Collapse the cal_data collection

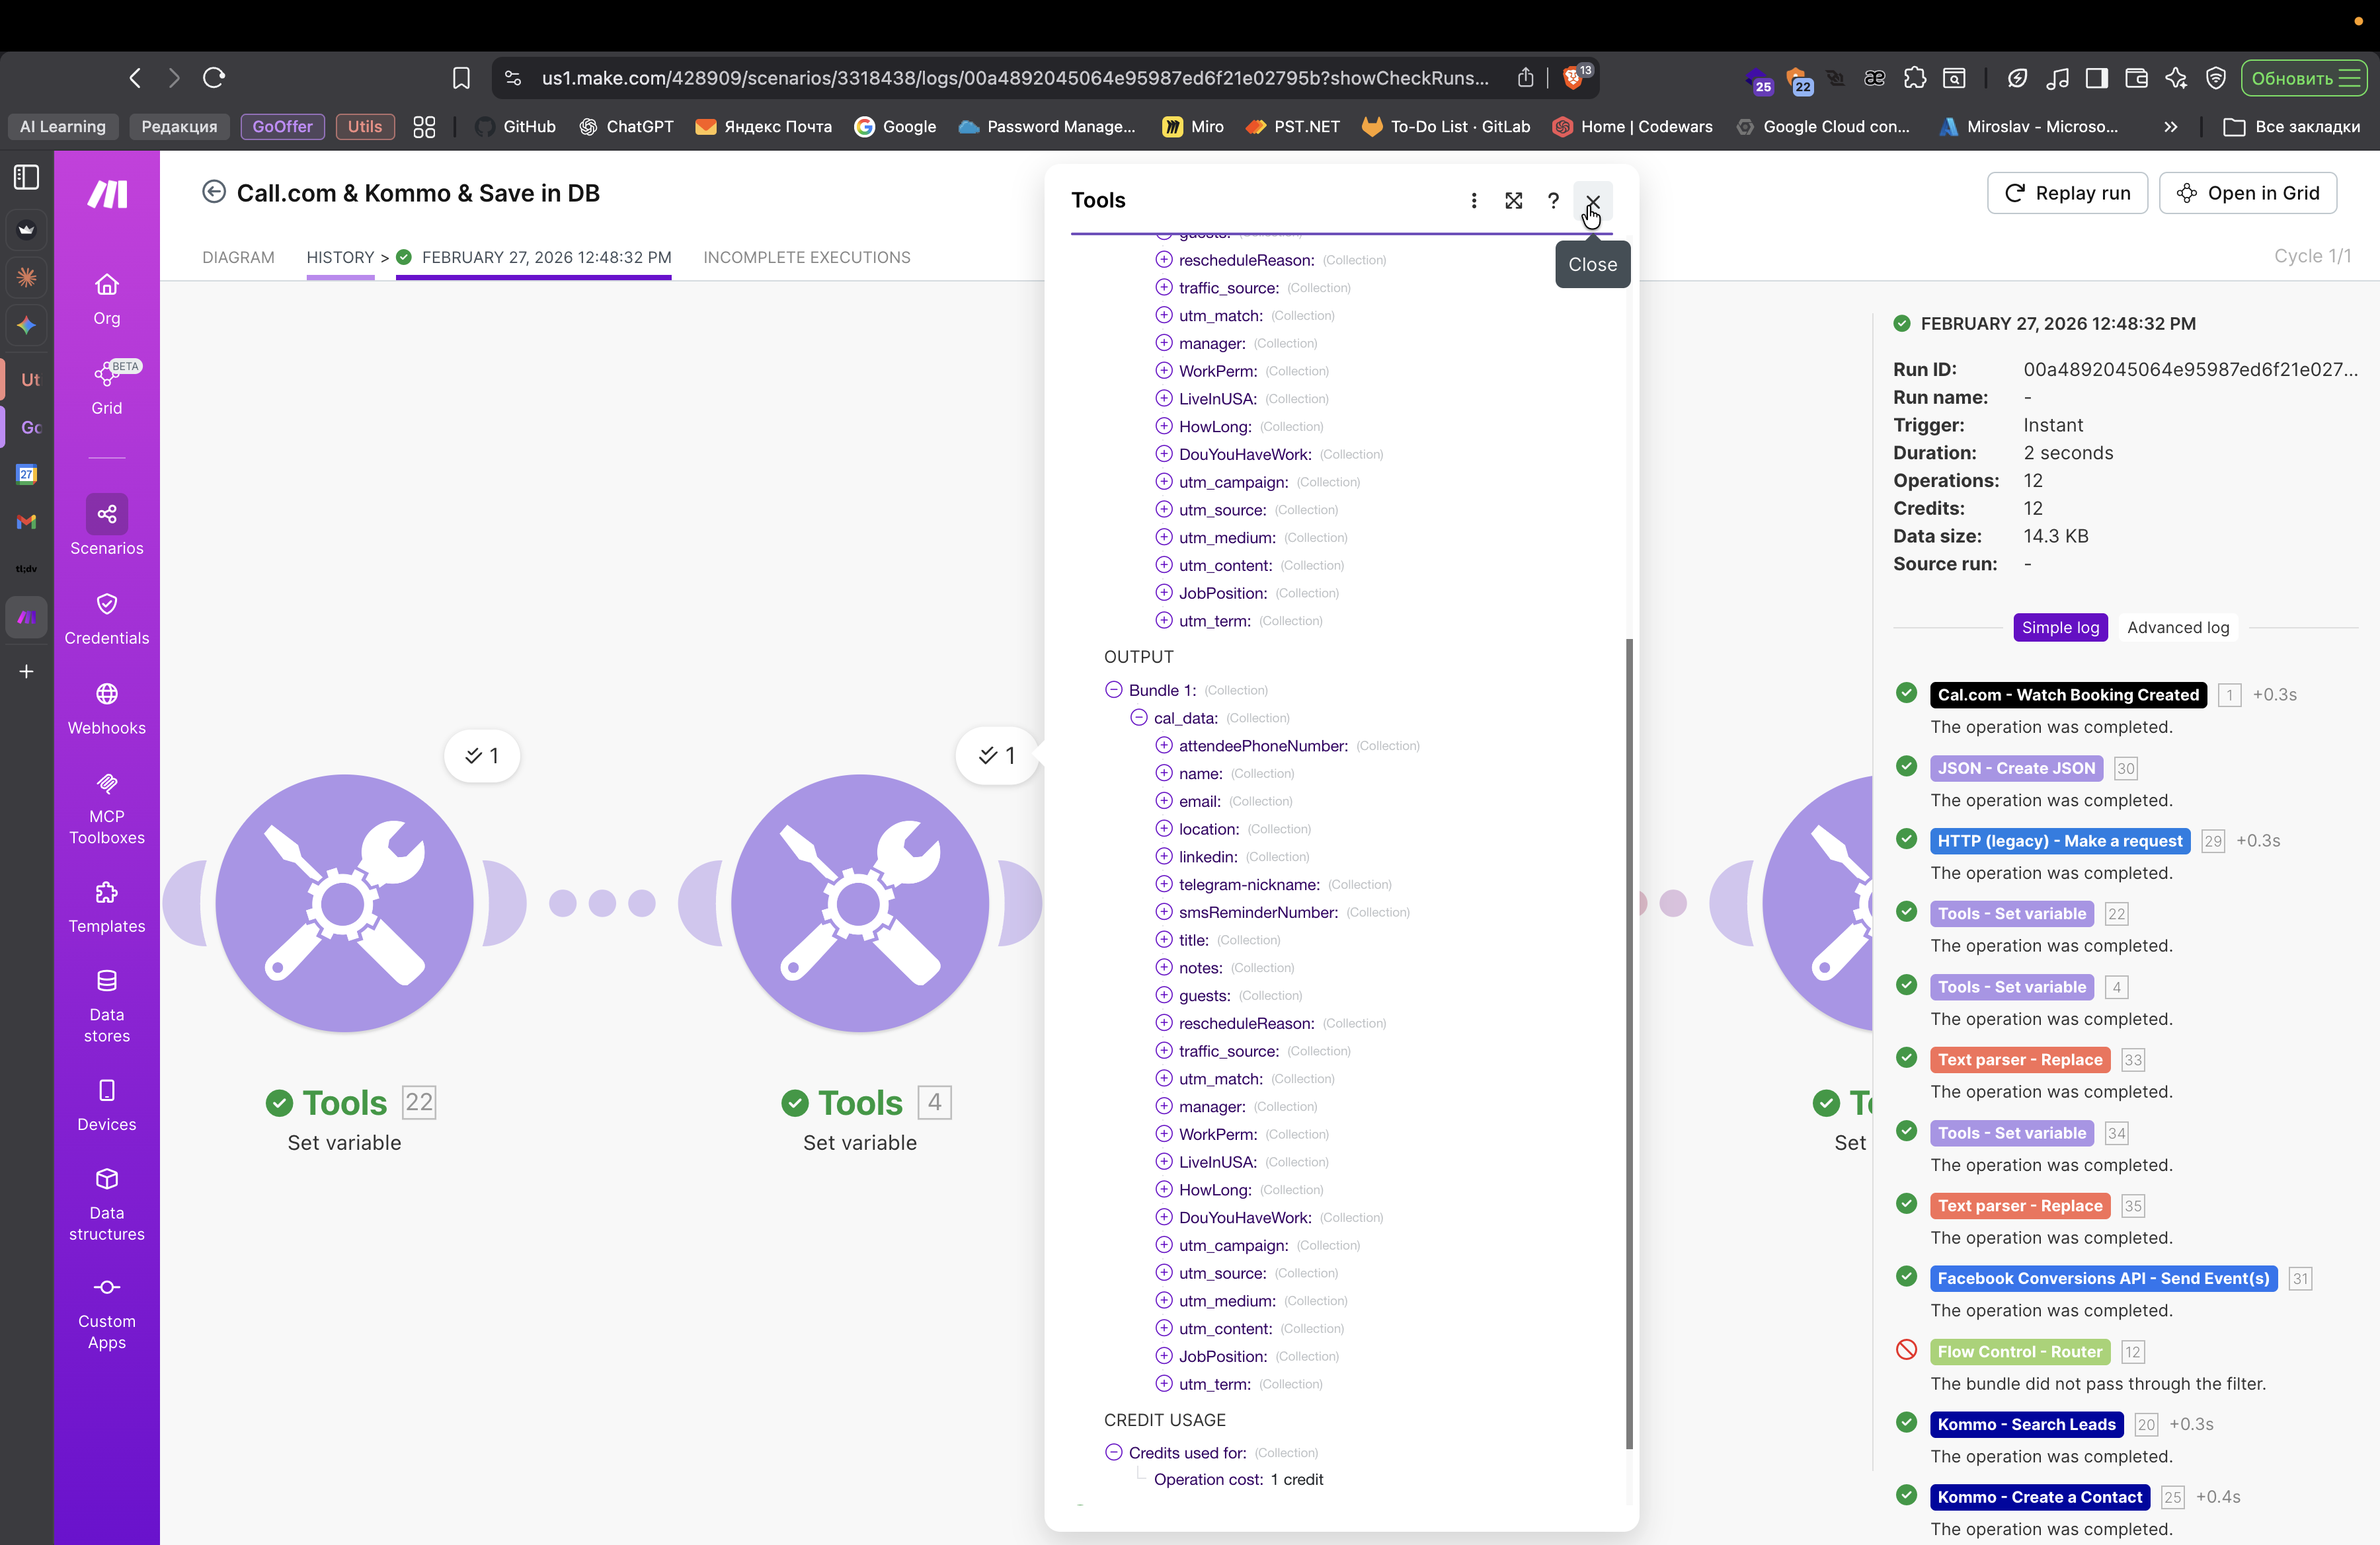point(1138,718)
